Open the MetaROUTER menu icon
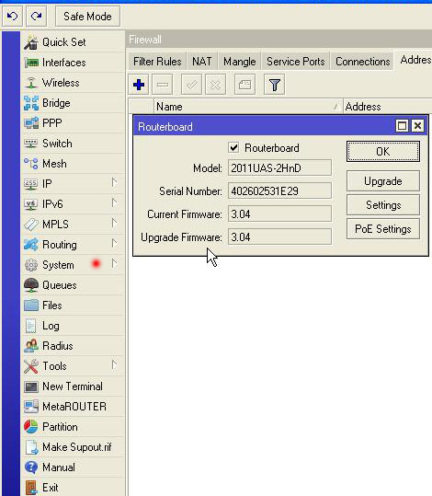This screenshot has width=432, height=496. point(31,407)
